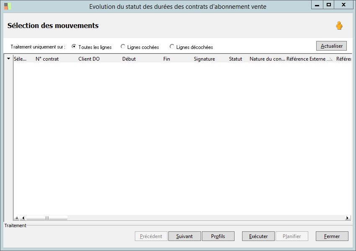Close the window with X
The height and width of the screenshot is (251, 356).
(343, 5)
